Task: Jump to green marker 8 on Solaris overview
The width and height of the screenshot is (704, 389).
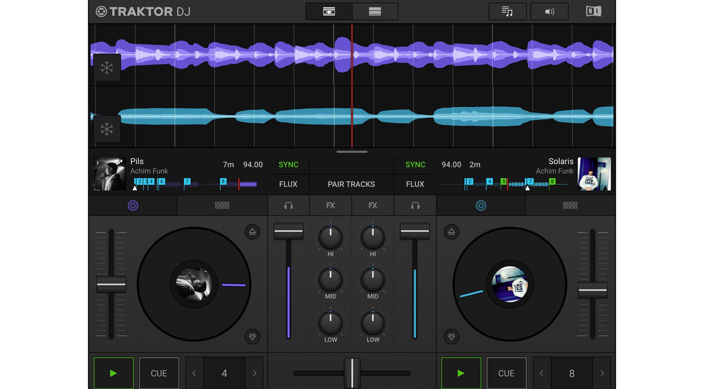Action: pyautogui.click(x=552, y=182)
